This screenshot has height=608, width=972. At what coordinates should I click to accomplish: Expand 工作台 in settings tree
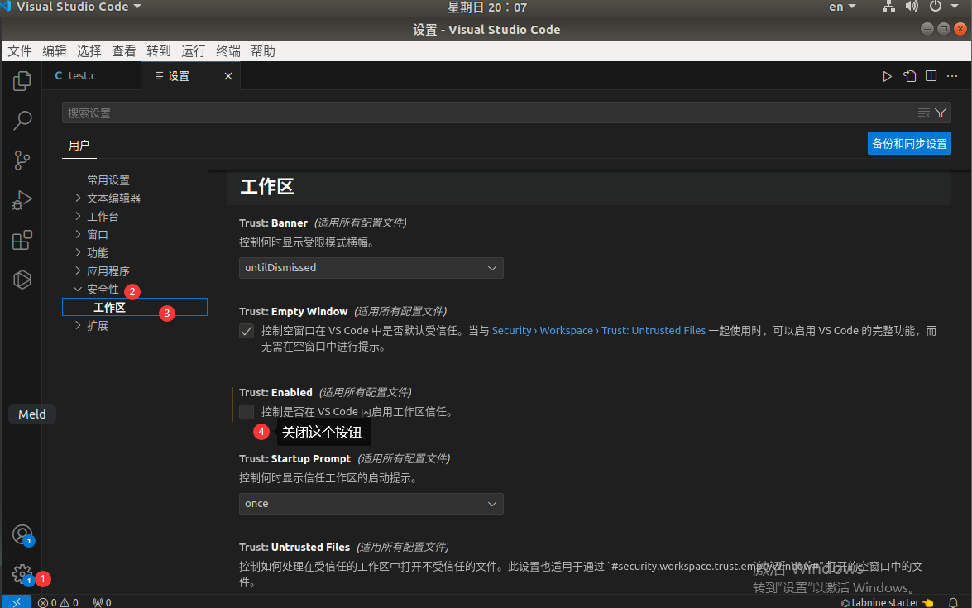(78, 216)
